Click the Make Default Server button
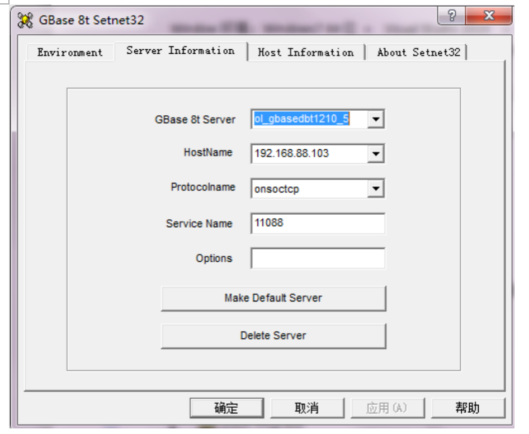The width and height of the screenshot is (529, 434). tap(273, 298)
